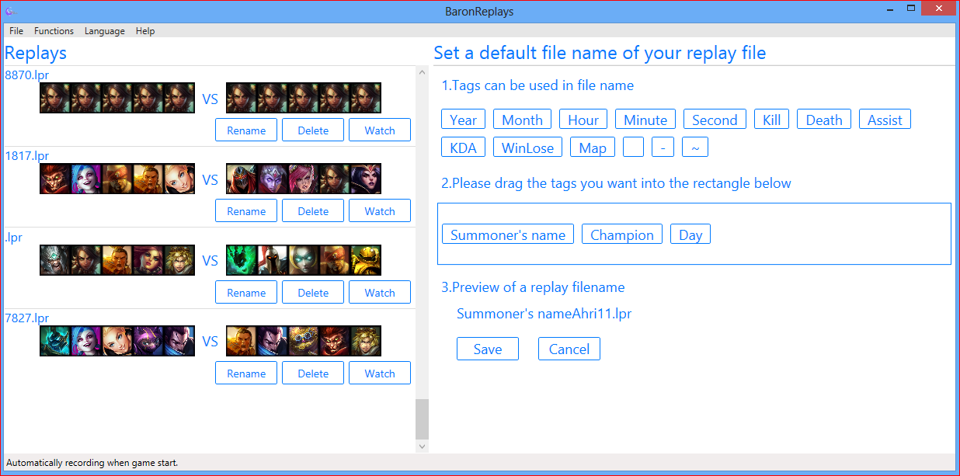960x476 pixels.
Task: Watch the replay named .lpr
Action: coord(380,293)
